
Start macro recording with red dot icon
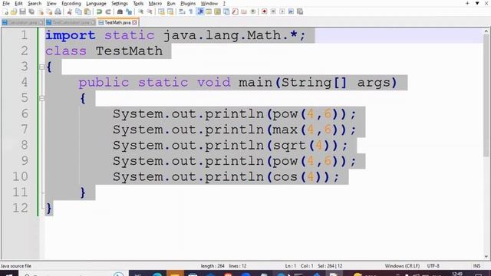[x=264, y=11]
